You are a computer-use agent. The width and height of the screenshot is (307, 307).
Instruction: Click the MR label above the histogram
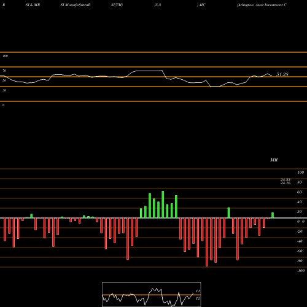(274, 160)
